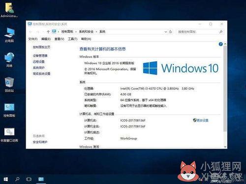Click the blue help question mark icon

(x=220, y=44)
